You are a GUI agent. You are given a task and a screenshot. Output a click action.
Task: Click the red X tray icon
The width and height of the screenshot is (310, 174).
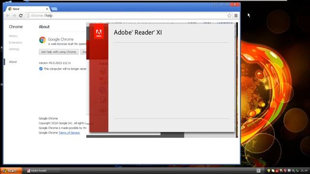(x=277, y=171)
